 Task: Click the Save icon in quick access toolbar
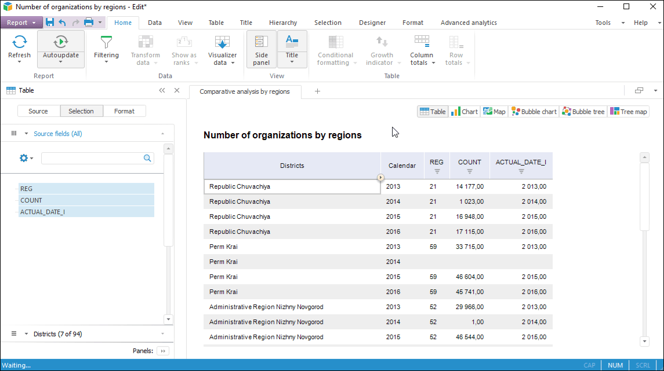50,23
